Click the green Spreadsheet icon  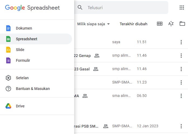(8, 39)
